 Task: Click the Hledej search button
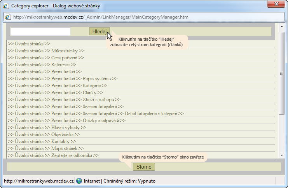(99, 31)
